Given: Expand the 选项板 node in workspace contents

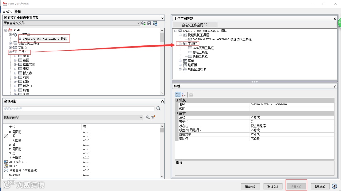Looking at the screenshot, I should click(x=180, y=65).
